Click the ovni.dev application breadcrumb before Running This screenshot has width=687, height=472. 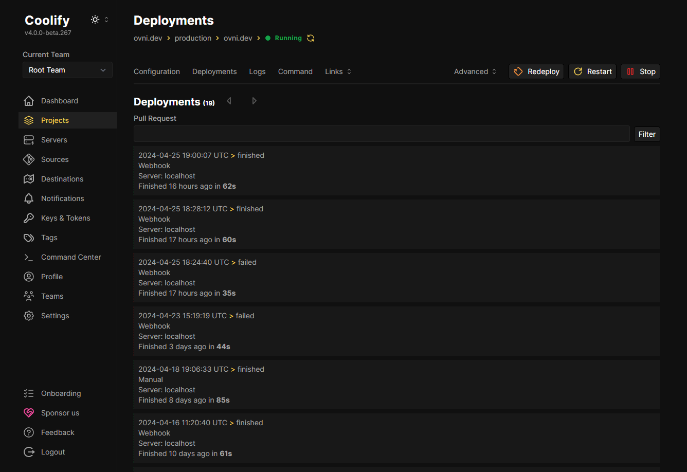238,38
